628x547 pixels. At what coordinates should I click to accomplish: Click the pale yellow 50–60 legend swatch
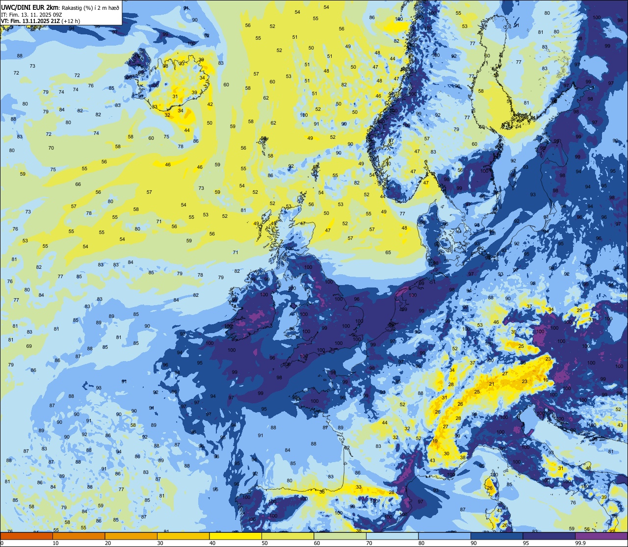coord(288,536)
